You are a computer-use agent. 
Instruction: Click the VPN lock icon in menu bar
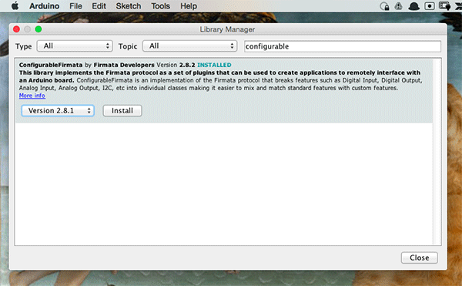(x=384, y=6)
